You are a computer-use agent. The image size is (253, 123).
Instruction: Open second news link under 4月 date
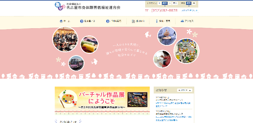(174, 118)
